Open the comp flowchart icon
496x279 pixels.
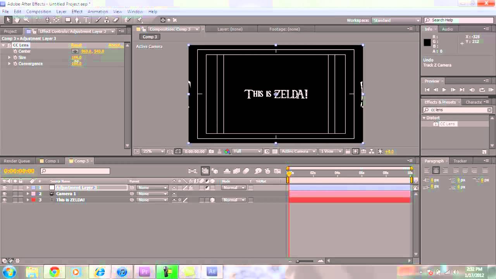(x=372, y=152)
